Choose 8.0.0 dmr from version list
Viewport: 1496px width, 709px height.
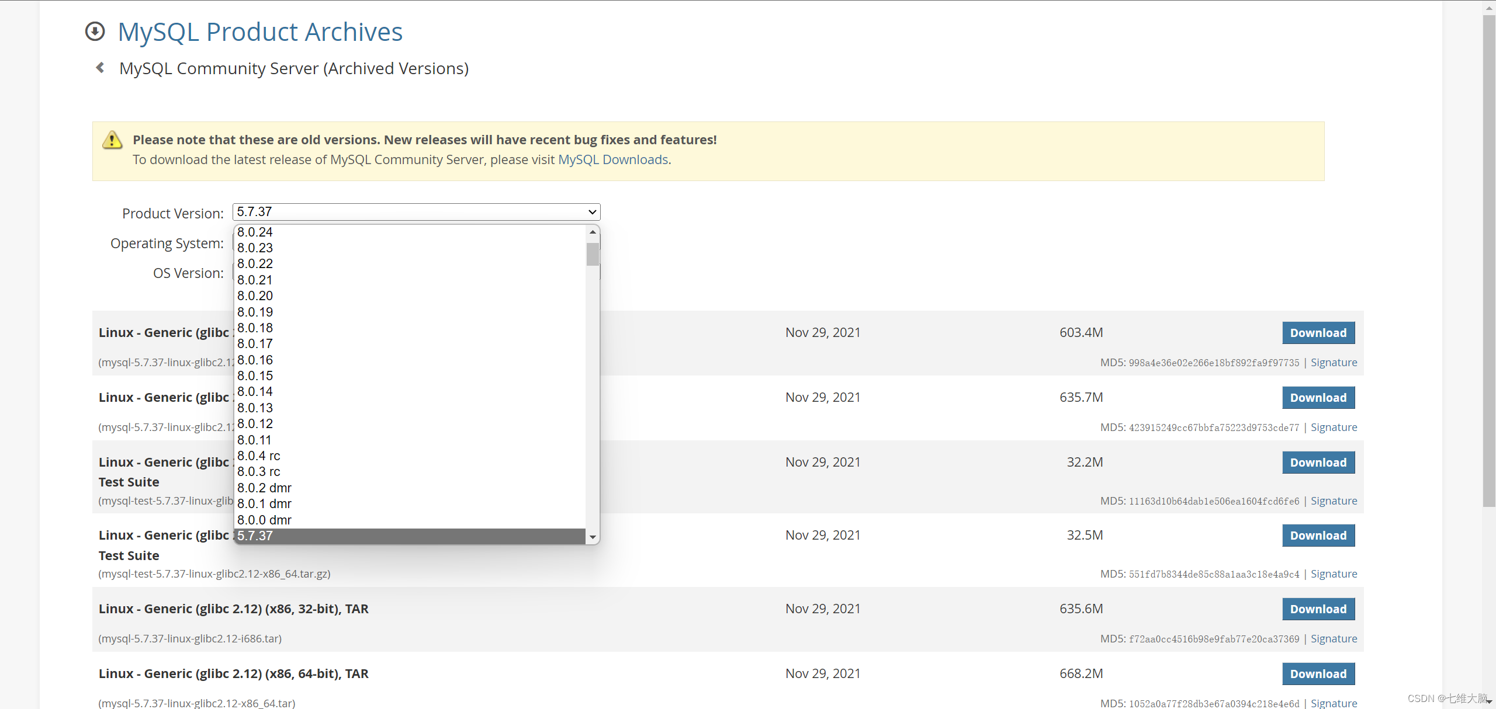264,520
